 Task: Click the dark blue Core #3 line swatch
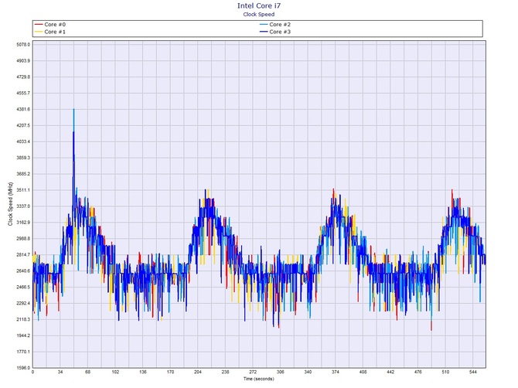point(264,32)
